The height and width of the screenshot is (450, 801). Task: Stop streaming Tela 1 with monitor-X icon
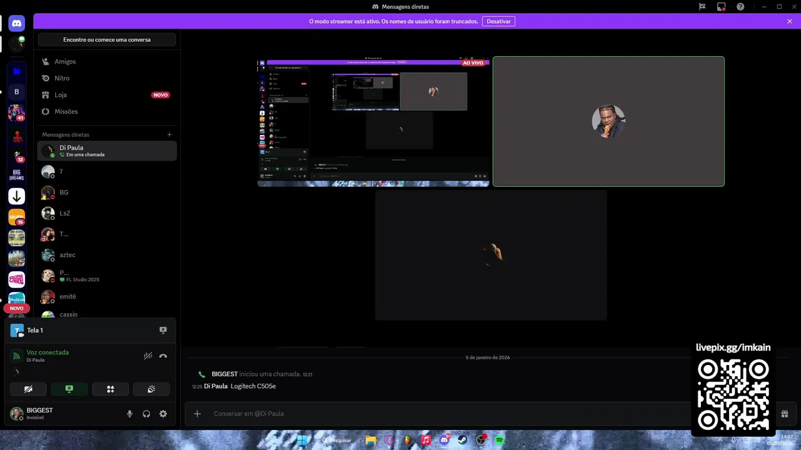(x=163, y=330)
